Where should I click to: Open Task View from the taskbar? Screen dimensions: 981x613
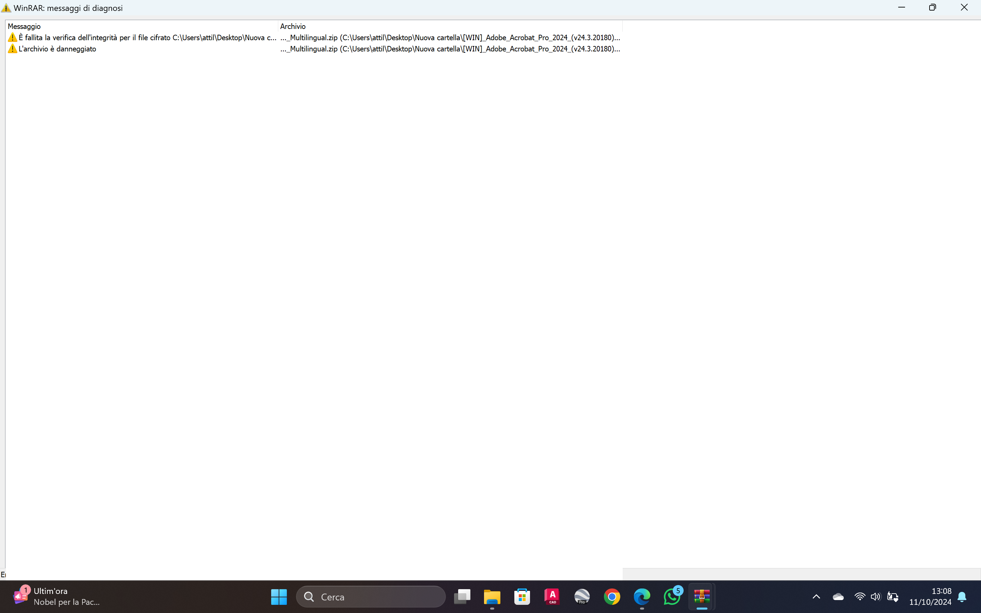pos(462,597)
